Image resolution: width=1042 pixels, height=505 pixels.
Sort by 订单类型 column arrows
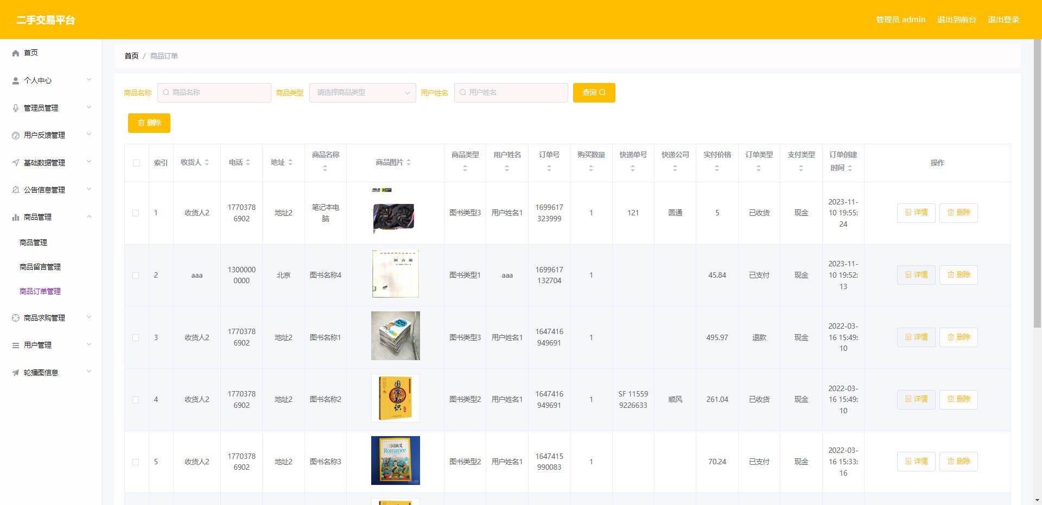[759, 168]
